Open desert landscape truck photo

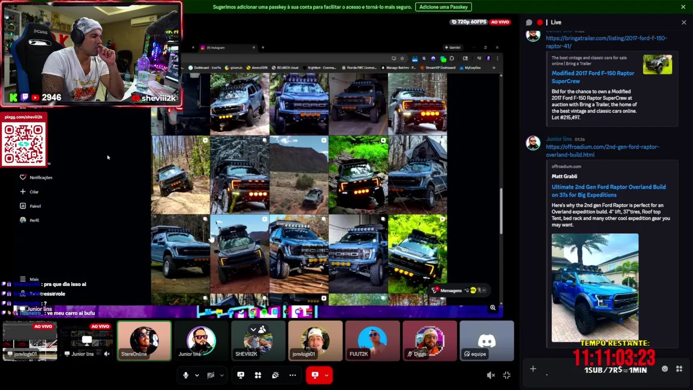click(x=299, y=175)
